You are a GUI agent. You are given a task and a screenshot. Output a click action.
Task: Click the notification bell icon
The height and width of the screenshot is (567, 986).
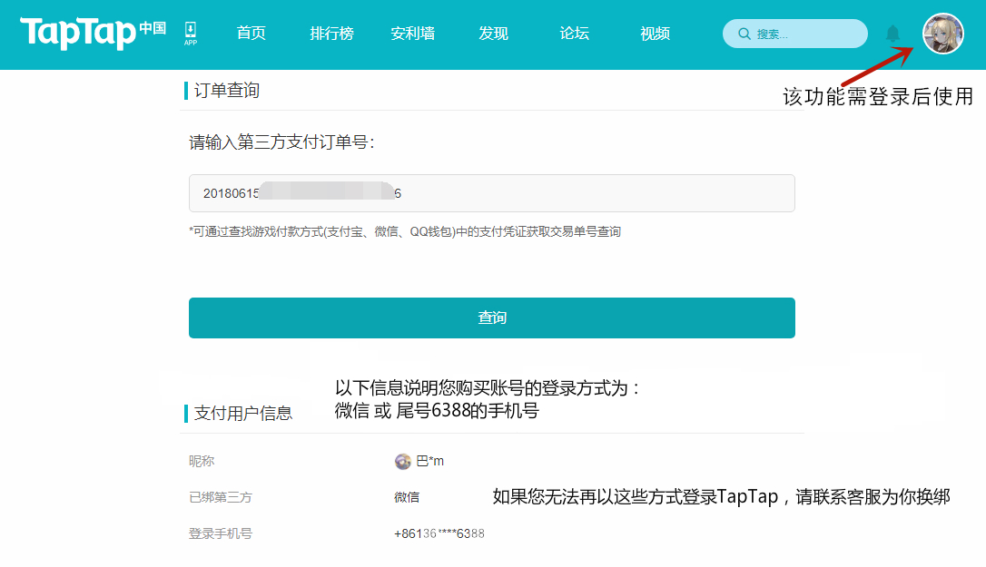click(892, 34)
